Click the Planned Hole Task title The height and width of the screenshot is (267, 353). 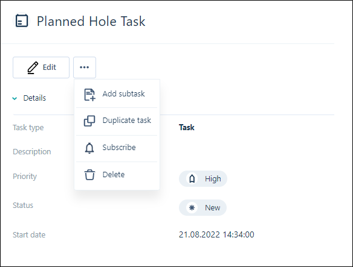point(91,21)
